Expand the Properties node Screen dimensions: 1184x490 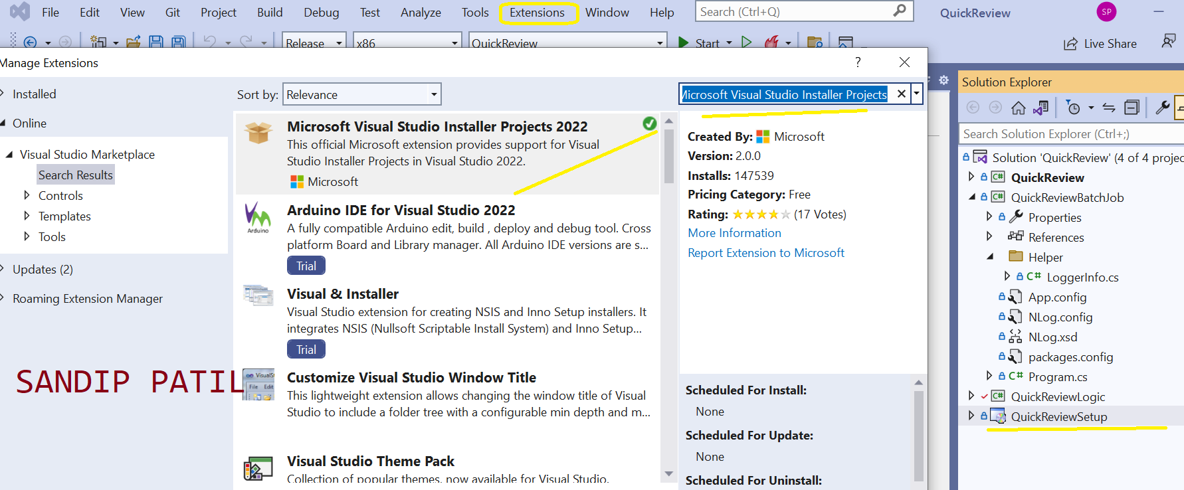(989, 216)
